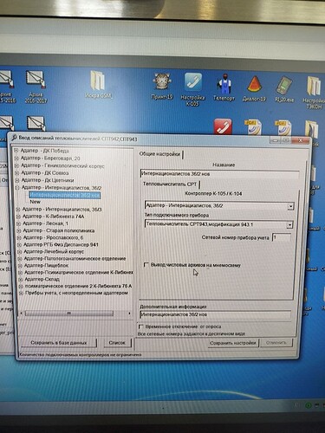Click the dialog's title bar magnifier icon
Screen dimensions: 325x433
pyautogui.click(x=14, y=138)
